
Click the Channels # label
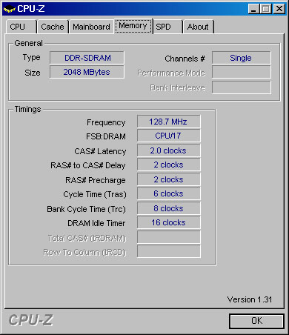tap(185, 59)
